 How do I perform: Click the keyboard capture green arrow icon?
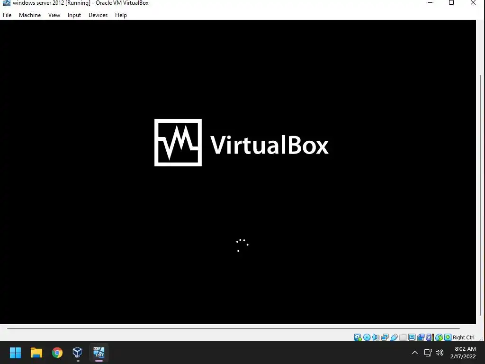[x=448, y=337]
